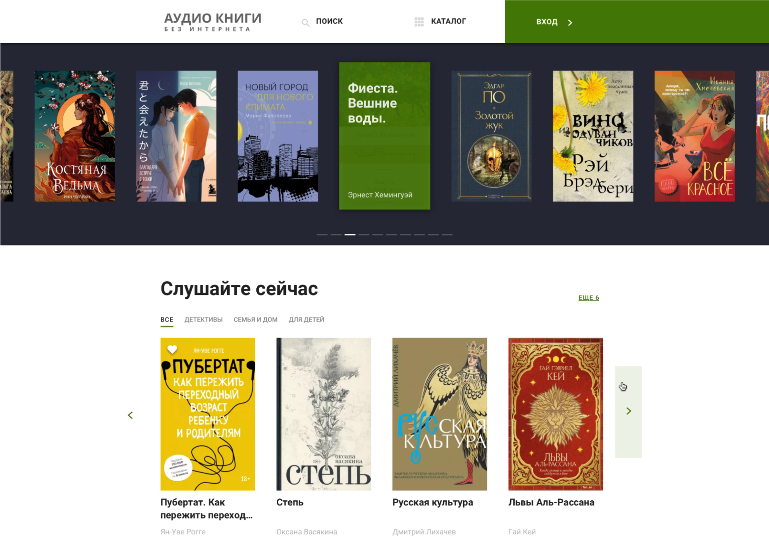Click the search magnifier icon

coord(305,23)
